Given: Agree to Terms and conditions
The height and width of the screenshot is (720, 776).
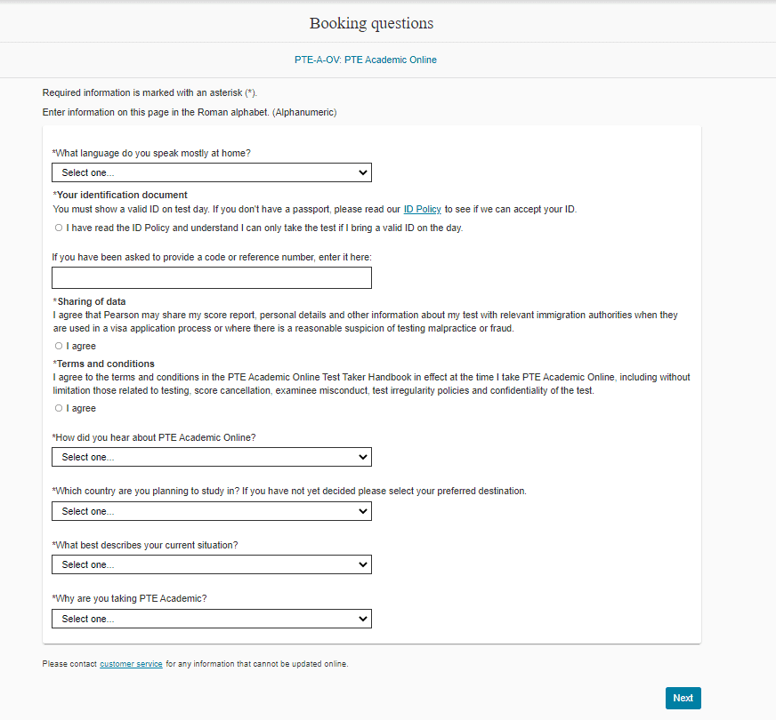Looking at the screenshot, I should 59,408.
